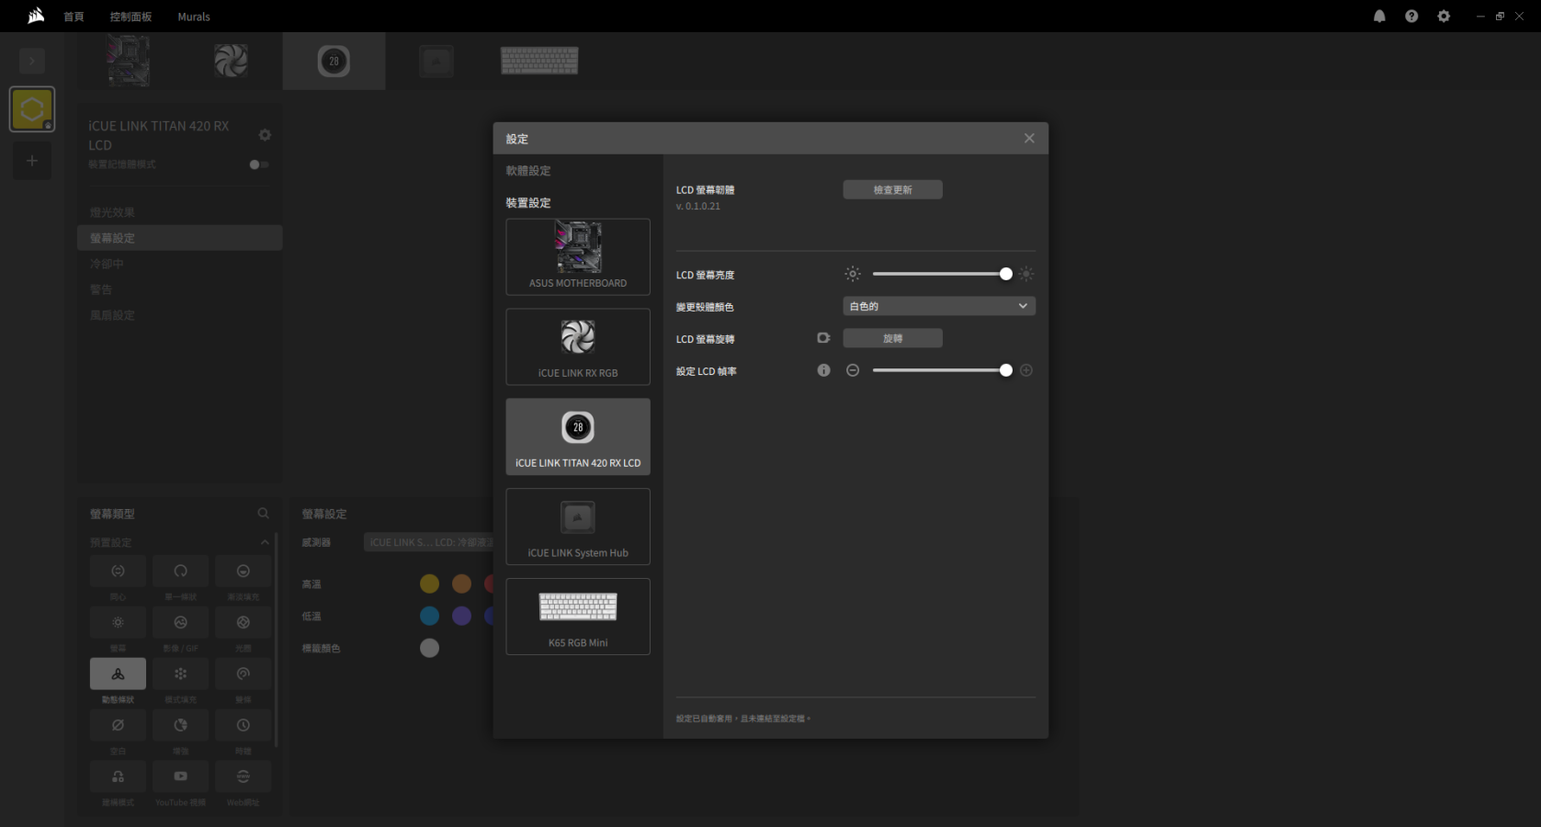This screenshot has width=1541, height=827.
Task: Increase LCD frame rate with plus icon
Action: (x=1026, y=370)
